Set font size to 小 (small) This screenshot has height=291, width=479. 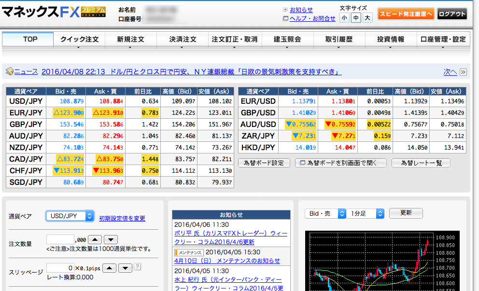[x=344, y=18]
